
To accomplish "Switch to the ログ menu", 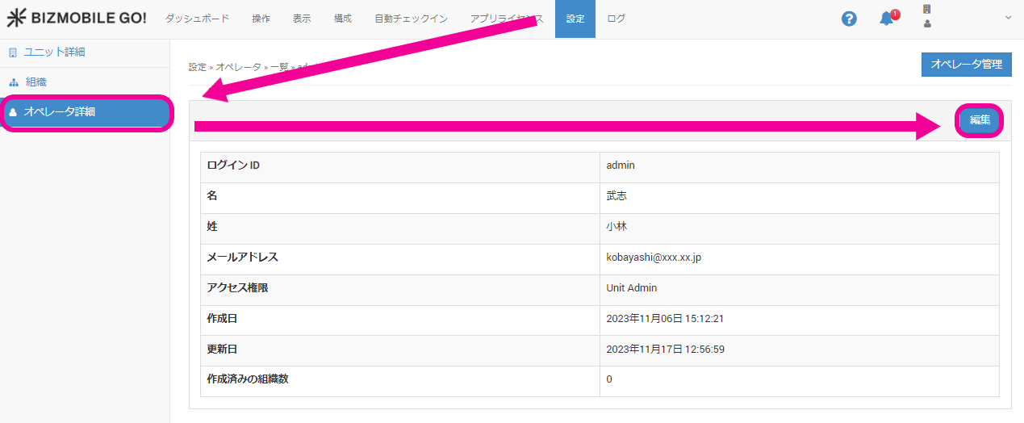I will pos(616,19).
